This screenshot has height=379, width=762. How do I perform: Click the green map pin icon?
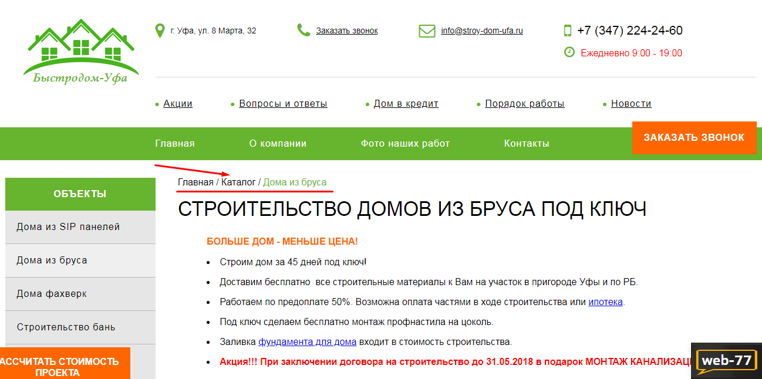pyautogui.click(x=159, y=31)
